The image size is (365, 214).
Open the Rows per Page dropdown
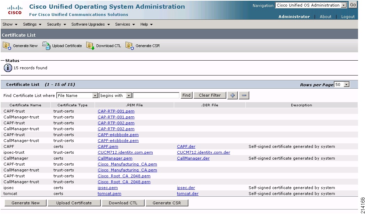point(342,84)
